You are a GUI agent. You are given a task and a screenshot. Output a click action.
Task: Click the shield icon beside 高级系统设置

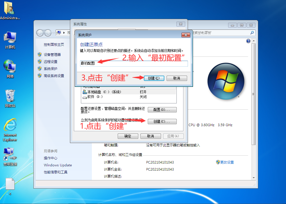pyautogui.click(x=40, y=76)
